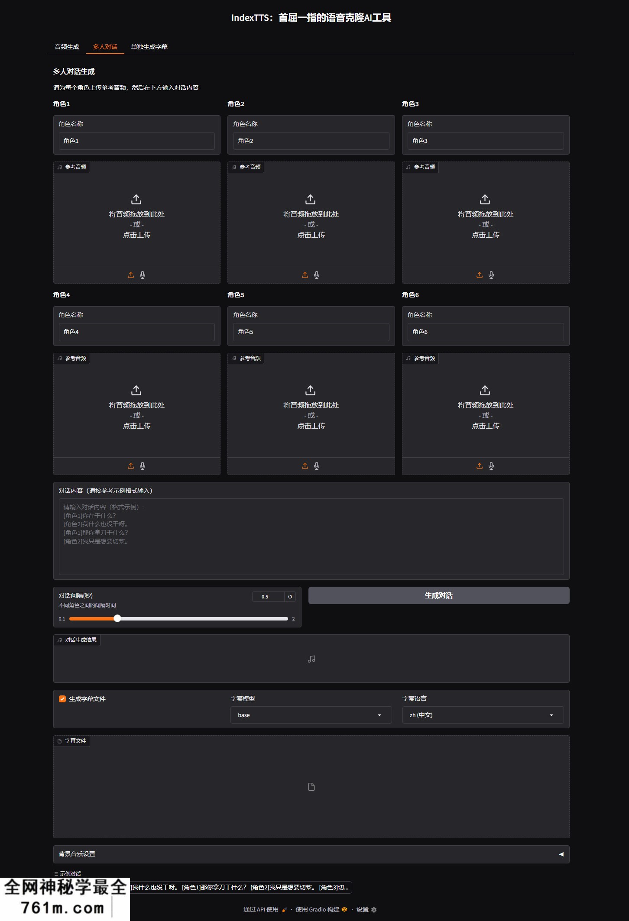Viewport: 629px width, 921px height.
Task: Click the 对话内容 text area
Action: [x=311, y=537]
